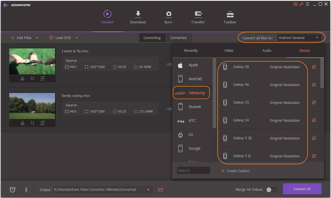
Task: Open the Convert section
Action: point(107,17)
